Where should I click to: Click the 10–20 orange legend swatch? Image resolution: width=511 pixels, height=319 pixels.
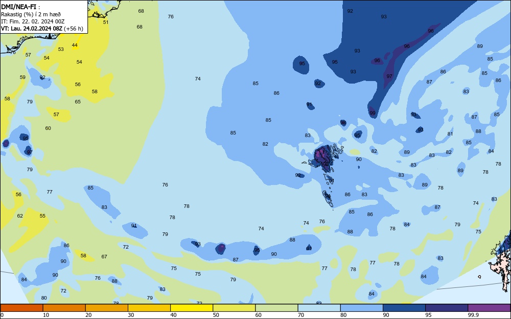(x=64, y=308)
